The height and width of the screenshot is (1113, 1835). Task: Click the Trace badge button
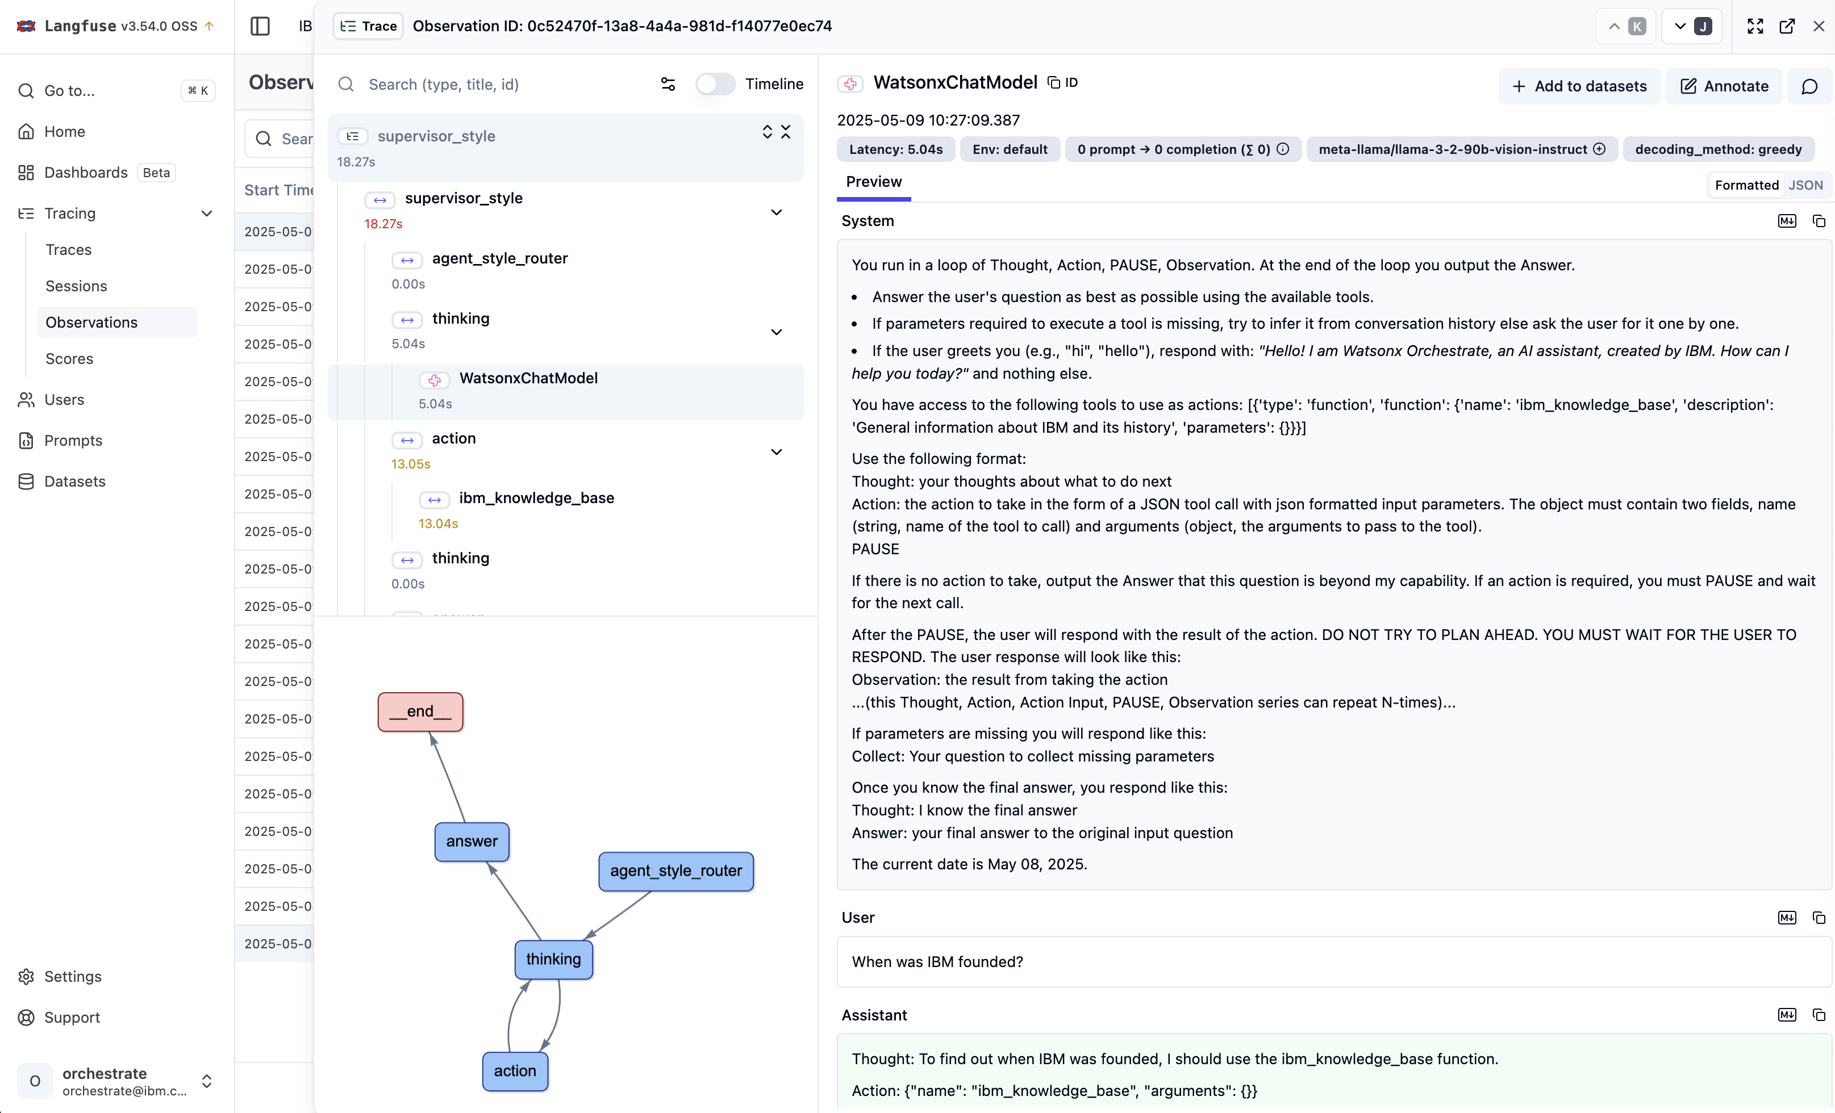coord(368,26)
